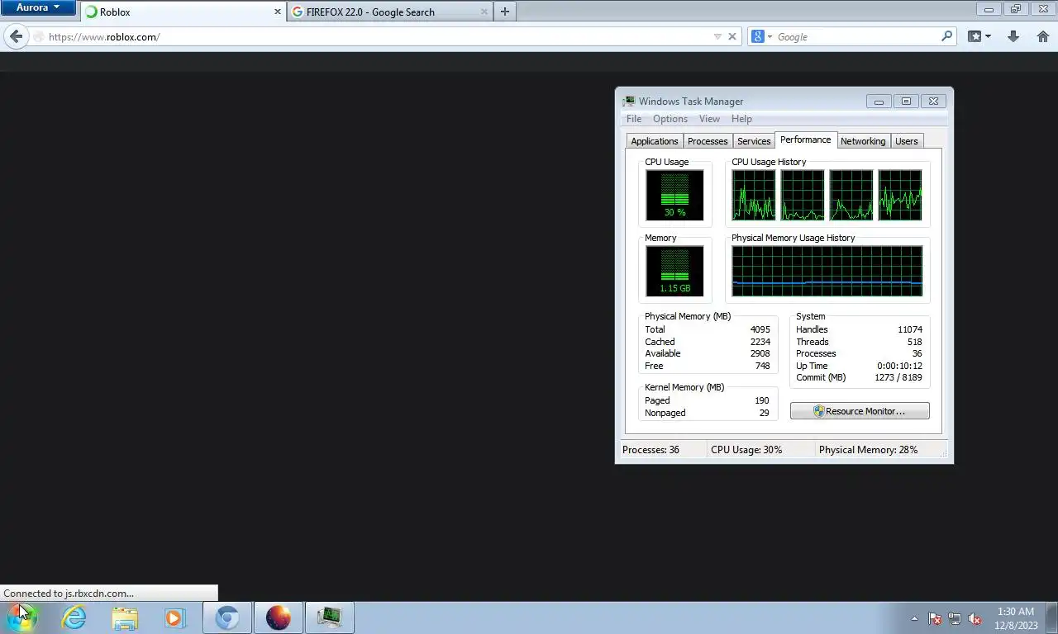Click the CPU Usage 30% meter

click(x=674, y=196)
